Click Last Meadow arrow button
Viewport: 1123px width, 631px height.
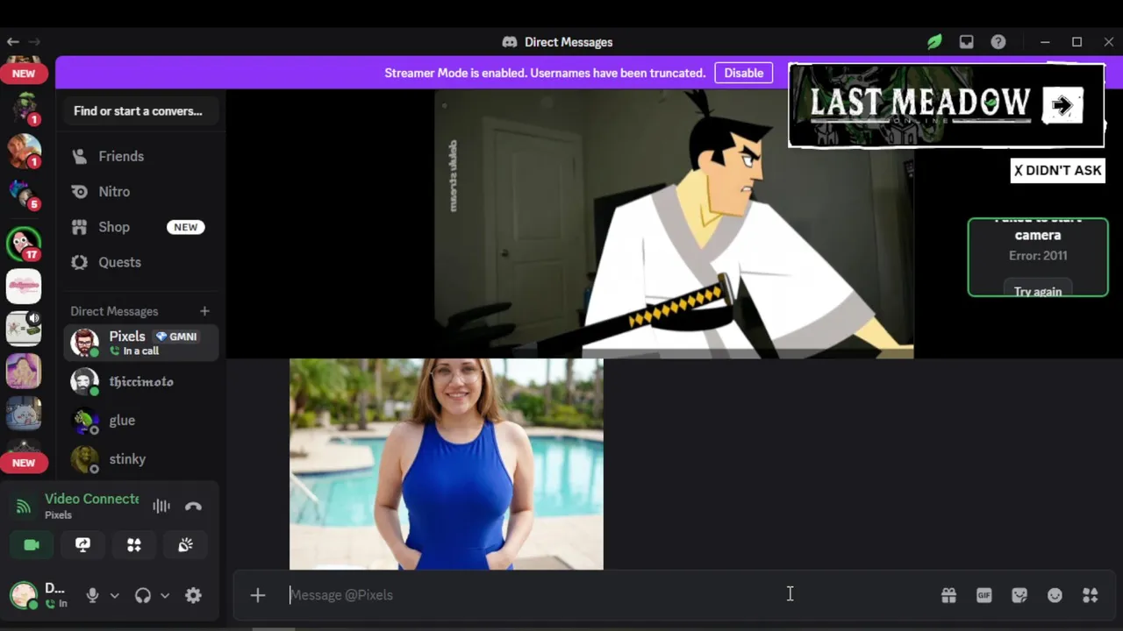point(1062,106)
